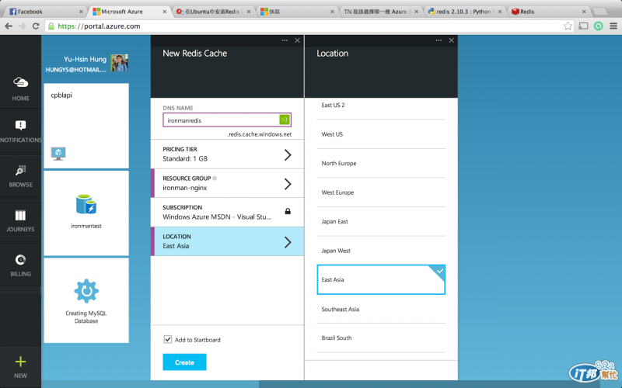Close the Facebook browser tab
The height and width of the screenshot is (388, 622).
tap(81, 12)
